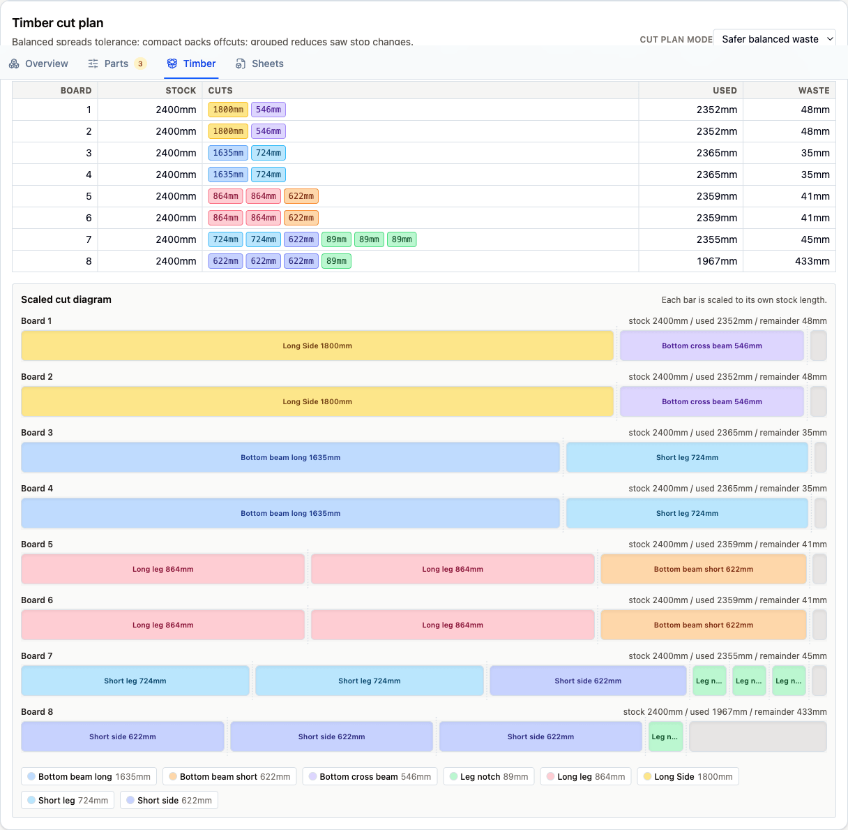Select the Timber tab

point(191,64)
